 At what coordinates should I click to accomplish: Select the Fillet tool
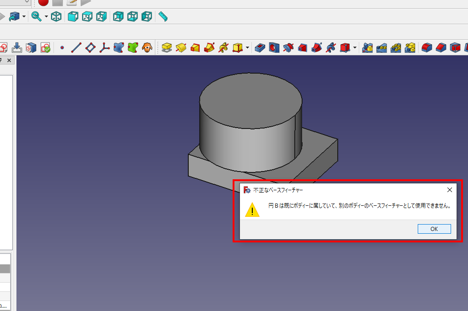(427, 48)
